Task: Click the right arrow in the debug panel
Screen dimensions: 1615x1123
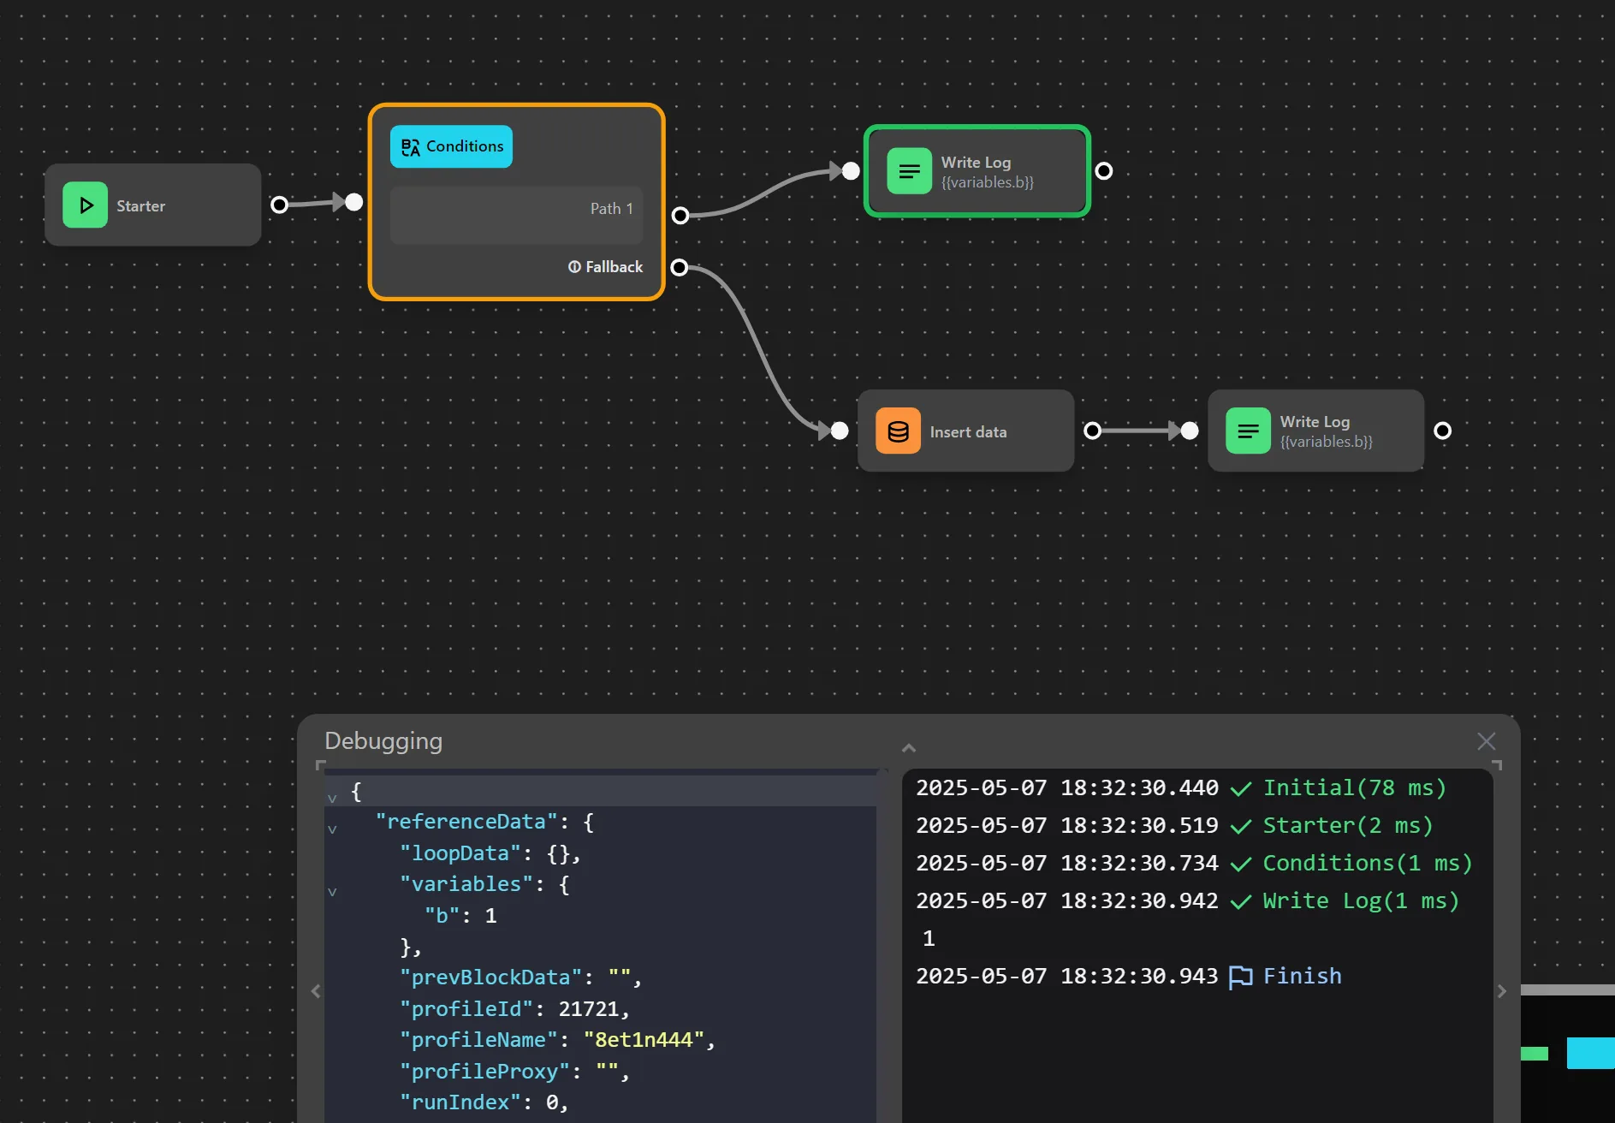Action: 1500,991
